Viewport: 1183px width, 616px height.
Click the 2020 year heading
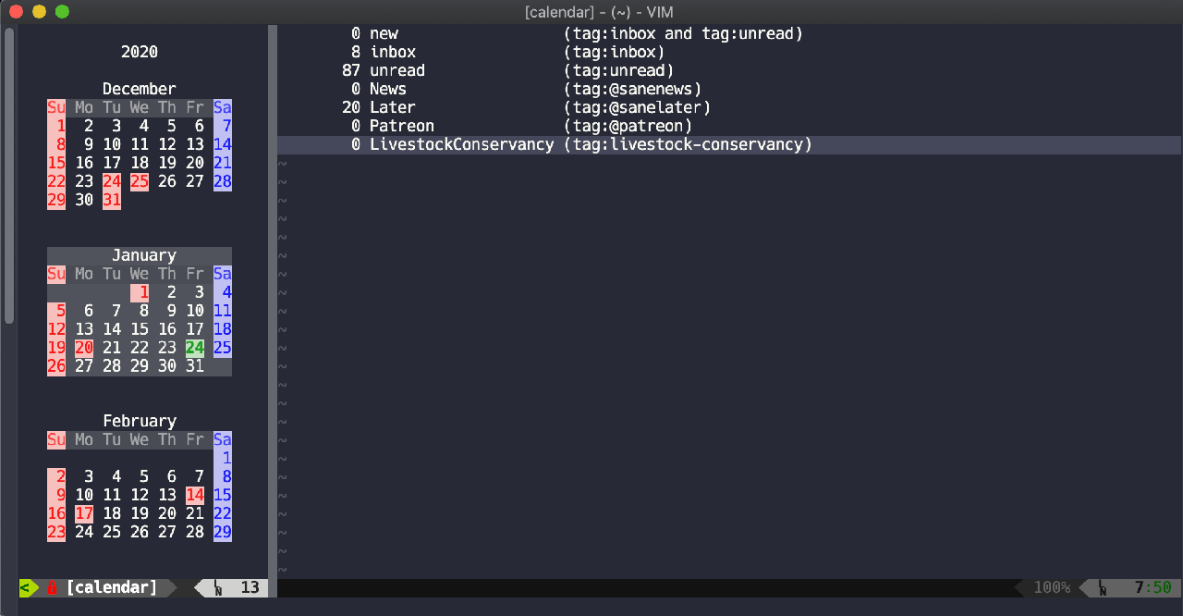click(140, 52)
